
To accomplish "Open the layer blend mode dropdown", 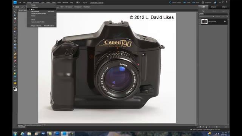I will tap(207, 17).
